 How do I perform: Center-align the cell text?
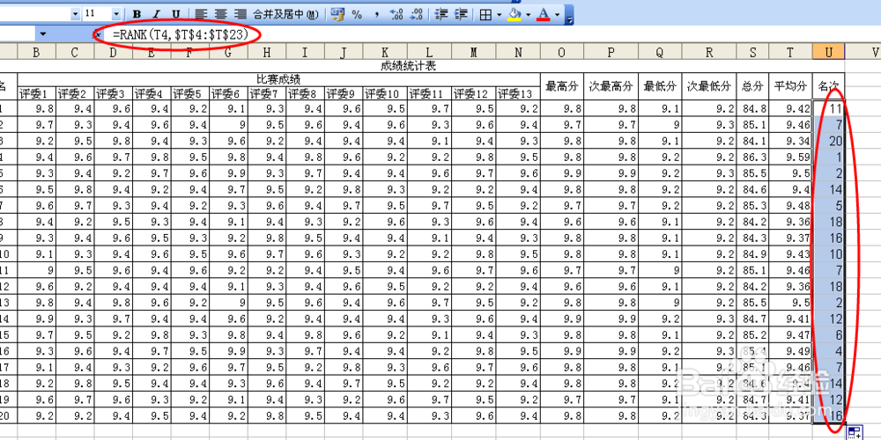pyautogui.click(x=221, y=15)
